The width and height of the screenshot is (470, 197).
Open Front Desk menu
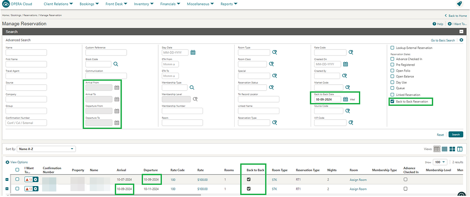click(x=116, y=4)
